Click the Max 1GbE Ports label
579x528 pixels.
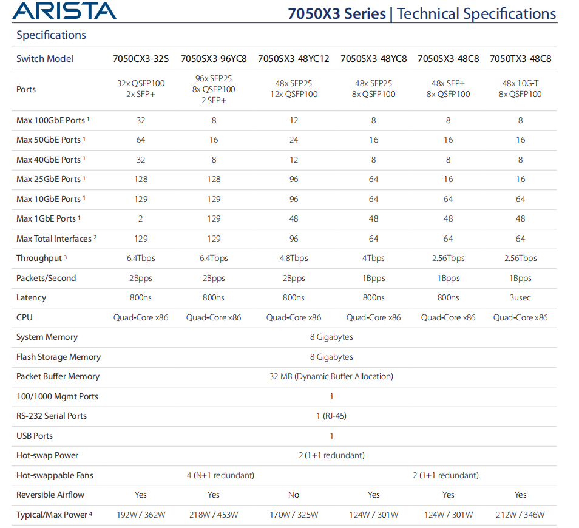49,219
